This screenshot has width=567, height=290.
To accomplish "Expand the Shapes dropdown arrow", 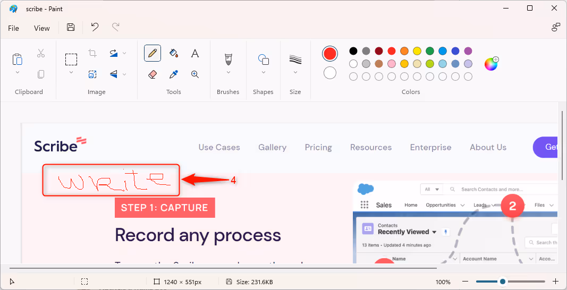I will 263,72.
